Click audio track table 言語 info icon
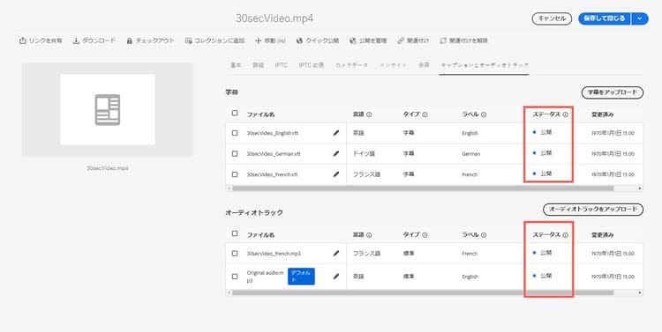This screenshot has width=662, height=332. click(369, 234)
